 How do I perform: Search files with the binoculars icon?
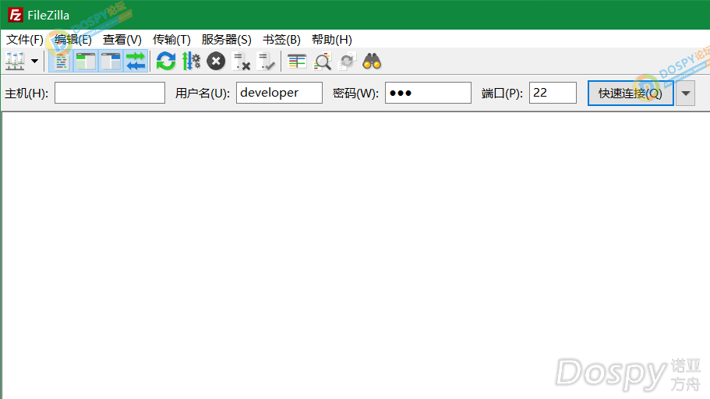(372, 61)
